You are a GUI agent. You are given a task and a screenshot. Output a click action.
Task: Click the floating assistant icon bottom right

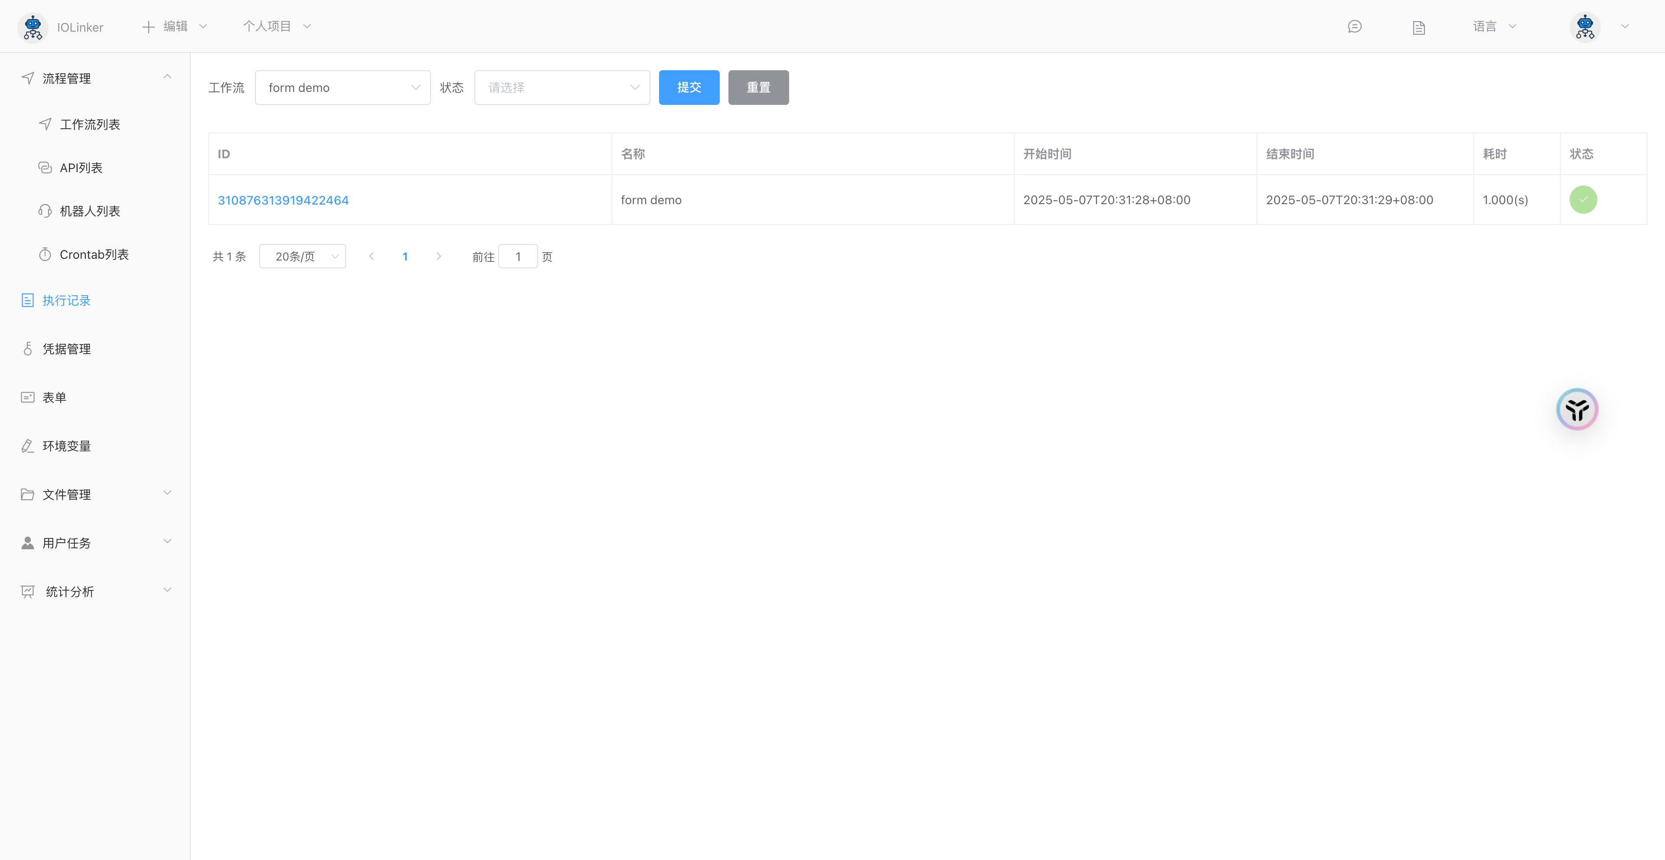1577,409
